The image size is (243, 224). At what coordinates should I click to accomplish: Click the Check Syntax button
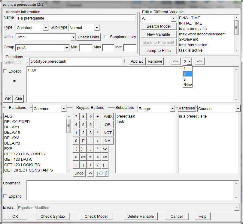coord(53,216)
